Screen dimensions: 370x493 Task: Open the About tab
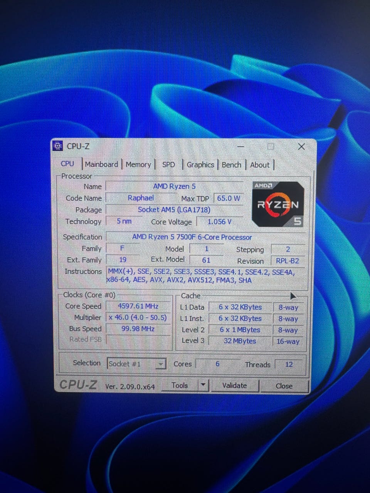pyautogui.click(x=260, y=165)
